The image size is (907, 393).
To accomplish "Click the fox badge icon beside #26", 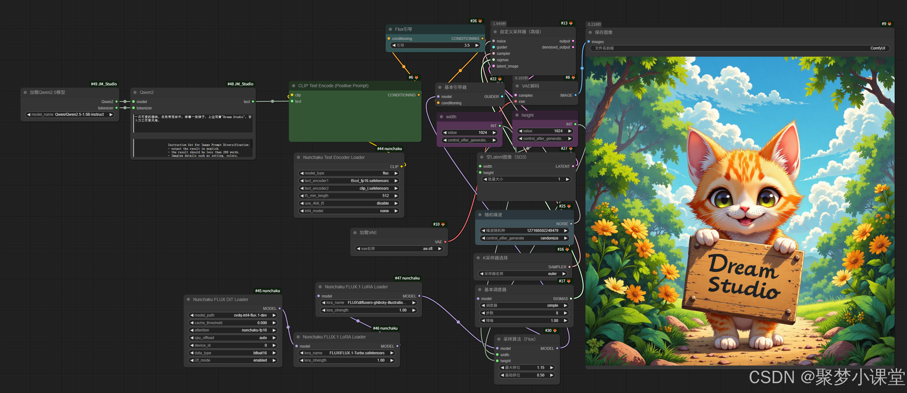I will point(480,21).
